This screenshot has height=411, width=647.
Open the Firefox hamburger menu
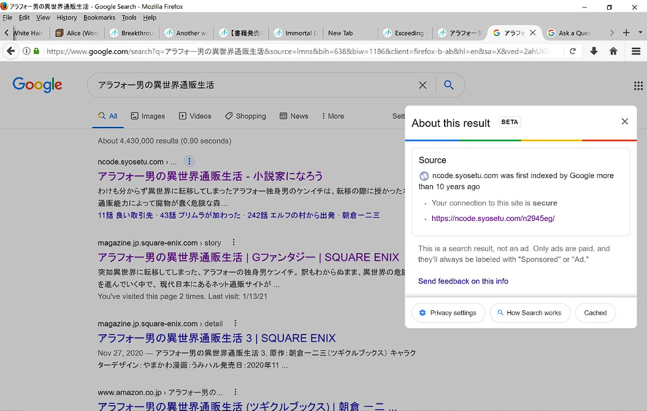636,51
